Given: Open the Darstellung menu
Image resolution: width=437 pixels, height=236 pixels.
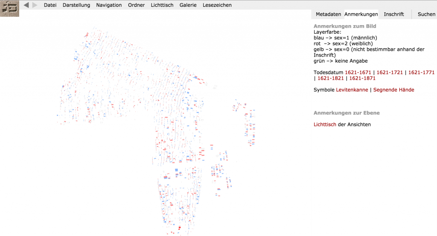Looking at the screenshot, I should [76, 5].
